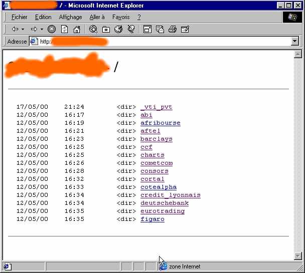Click the zone Internet globe icon

click(163, 266)
